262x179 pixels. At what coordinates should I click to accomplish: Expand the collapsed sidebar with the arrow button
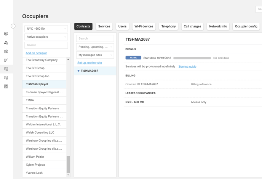click(13, 26)
